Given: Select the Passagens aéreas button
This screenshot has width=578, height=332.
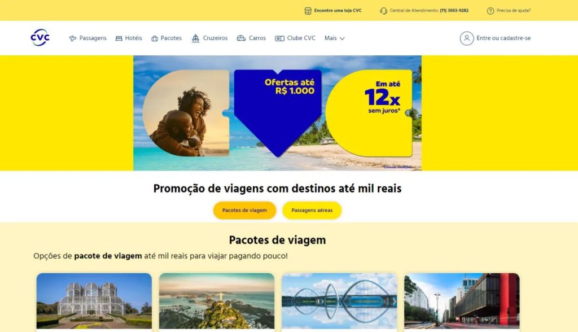Looking at the screenshot, I should pyautogui.click(x=312, y=210).
